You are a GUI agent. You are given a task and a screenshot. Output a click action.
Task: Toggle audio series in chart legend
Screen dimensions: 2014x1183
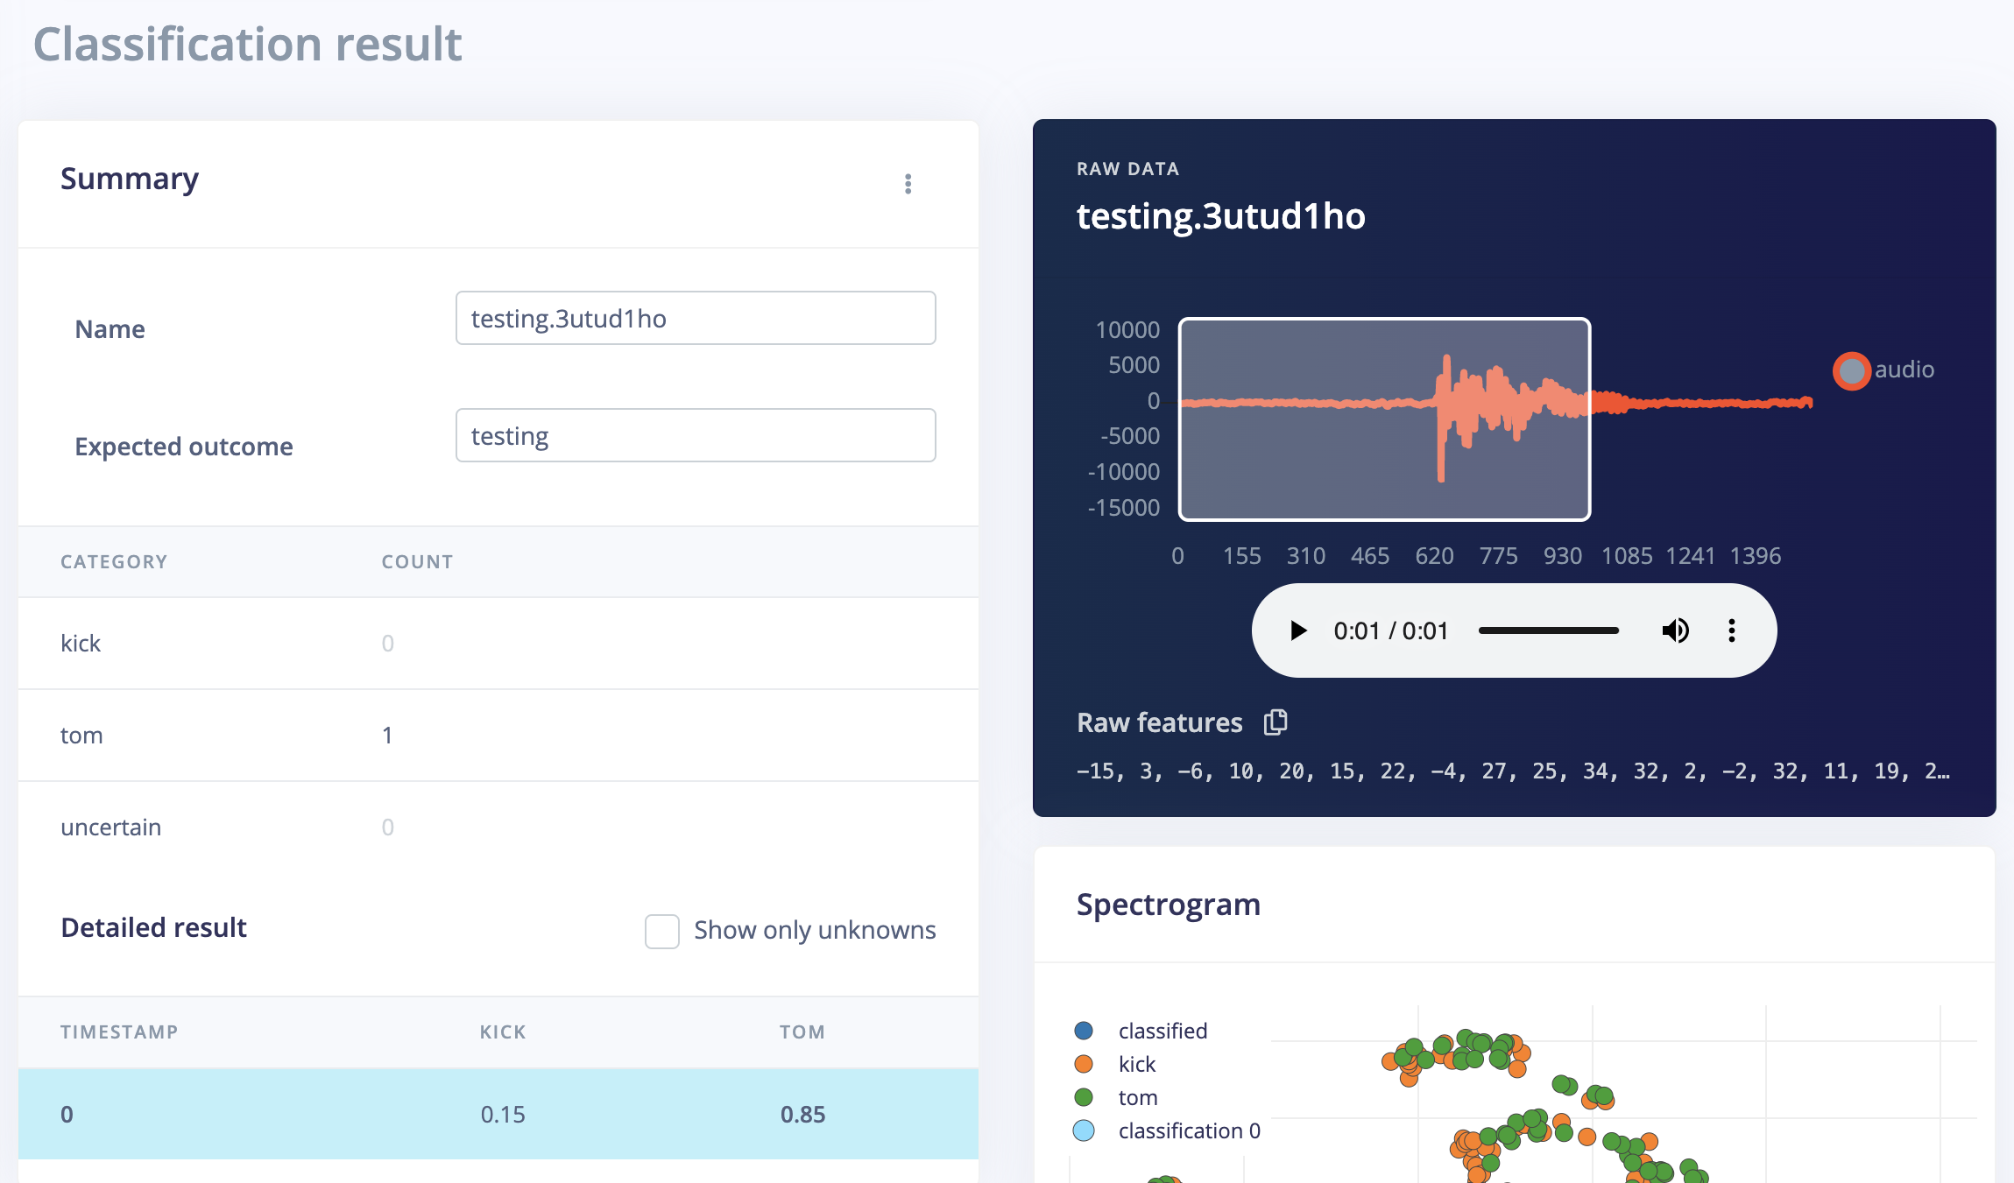pos(1883,370)
